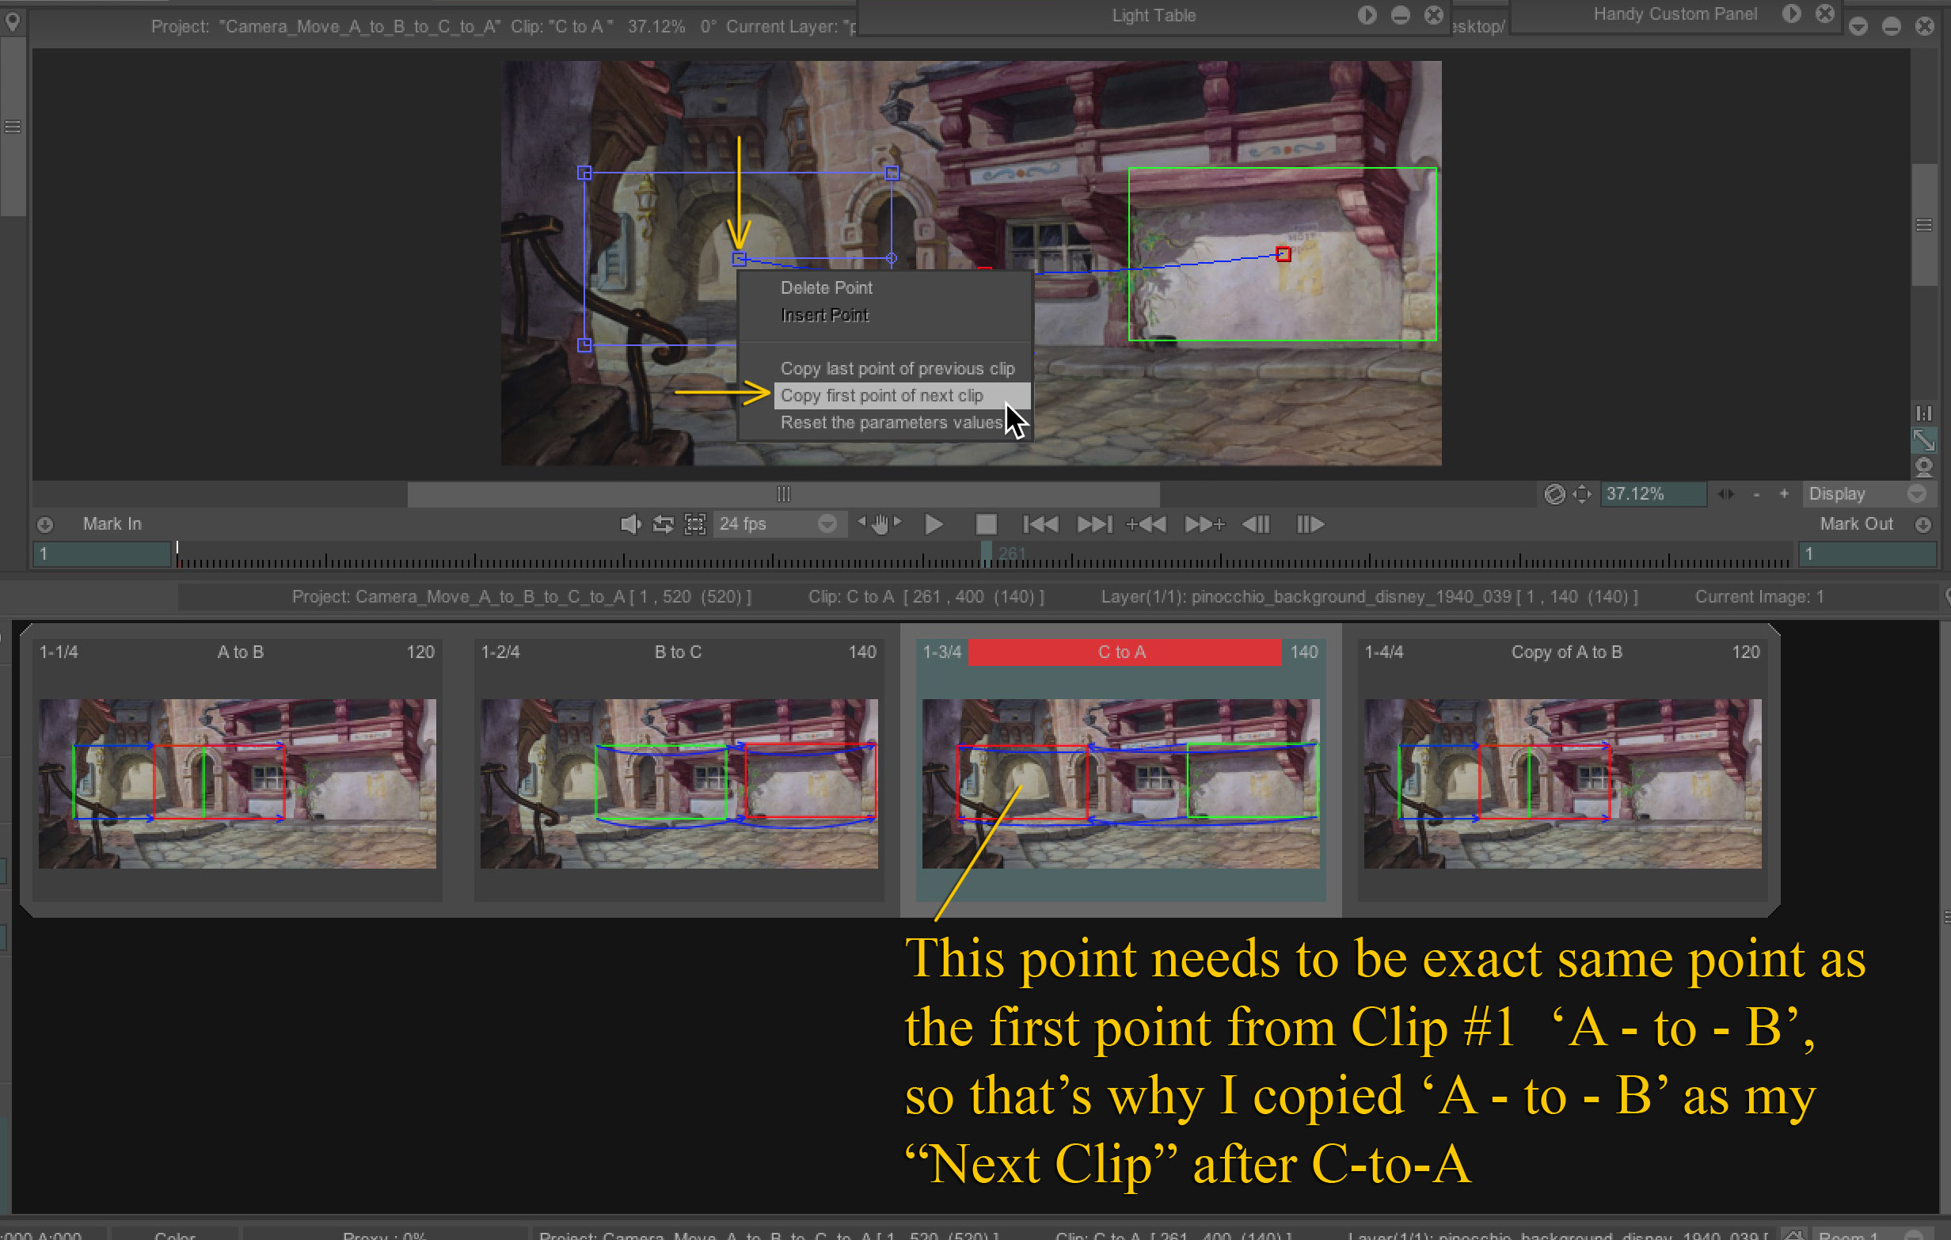Click the horizontal scrollbar under the preview
Screen dimensions: 1951x1240
tap(783, 494)
